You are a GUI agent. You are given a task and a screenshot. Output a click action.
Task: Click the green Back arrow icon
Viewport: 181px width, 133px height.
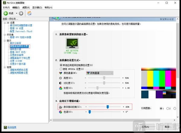(x=6, y=13)
